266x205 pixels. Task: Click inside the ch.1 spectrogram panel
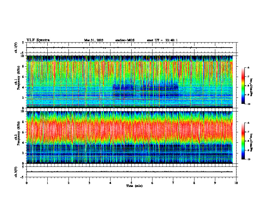coord(130,82)
